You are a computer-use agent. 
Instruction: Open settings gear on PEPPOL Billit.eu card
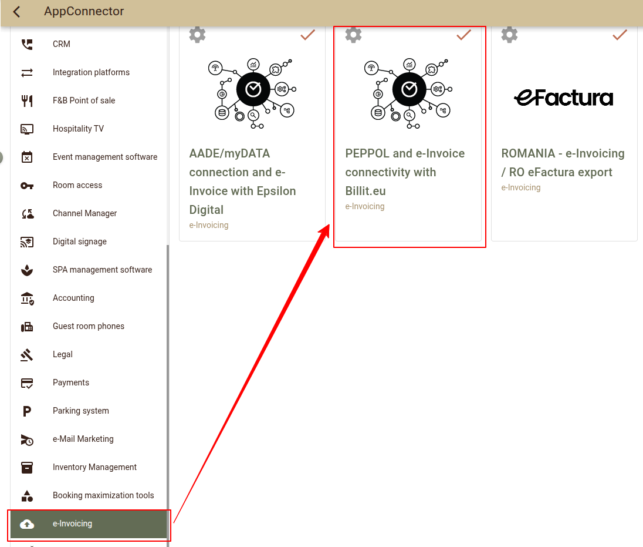point(354,35)
